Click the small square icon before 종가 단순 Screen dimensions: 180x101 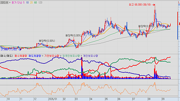click(10, 3)
